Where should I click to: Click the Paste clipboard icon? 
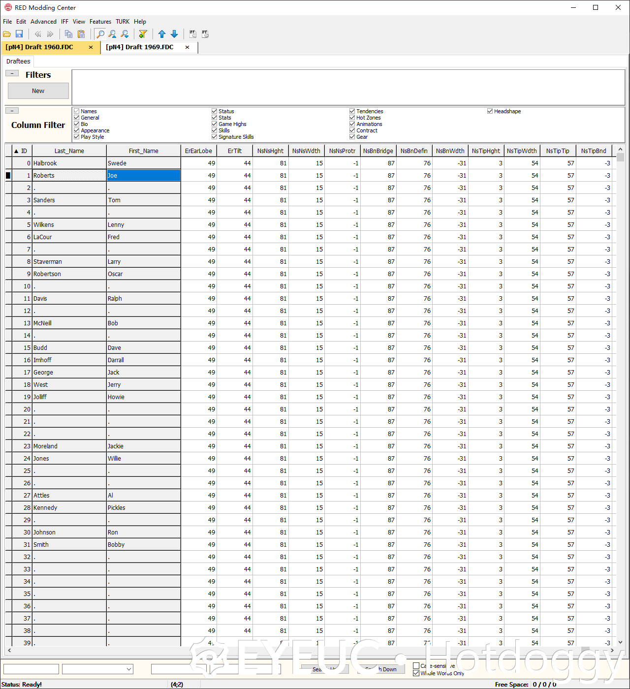pos(81,34)
